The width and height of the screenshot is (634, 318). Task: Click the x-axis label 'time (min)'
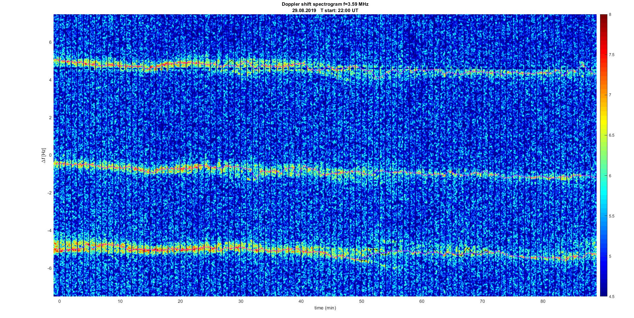click(325, 308)
